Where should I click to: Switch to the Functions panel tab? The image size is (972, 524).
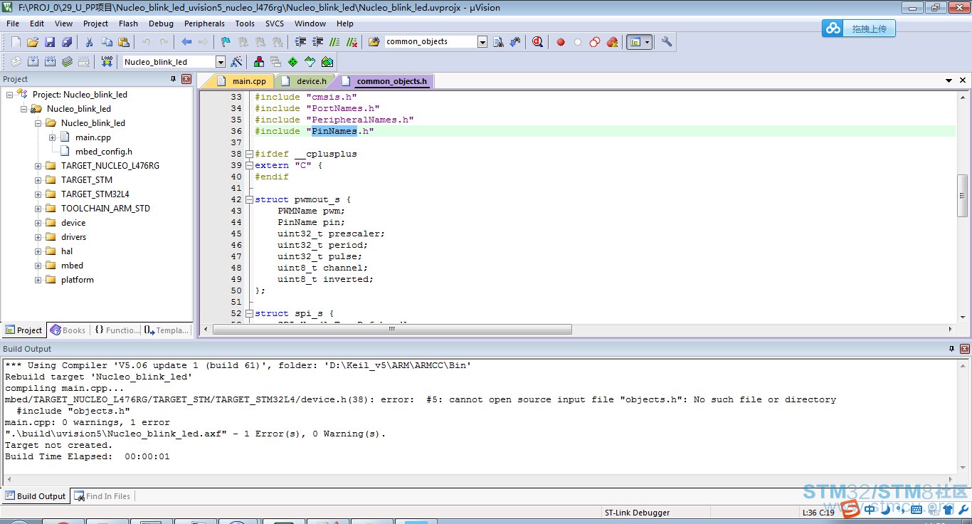coord(117,330)
